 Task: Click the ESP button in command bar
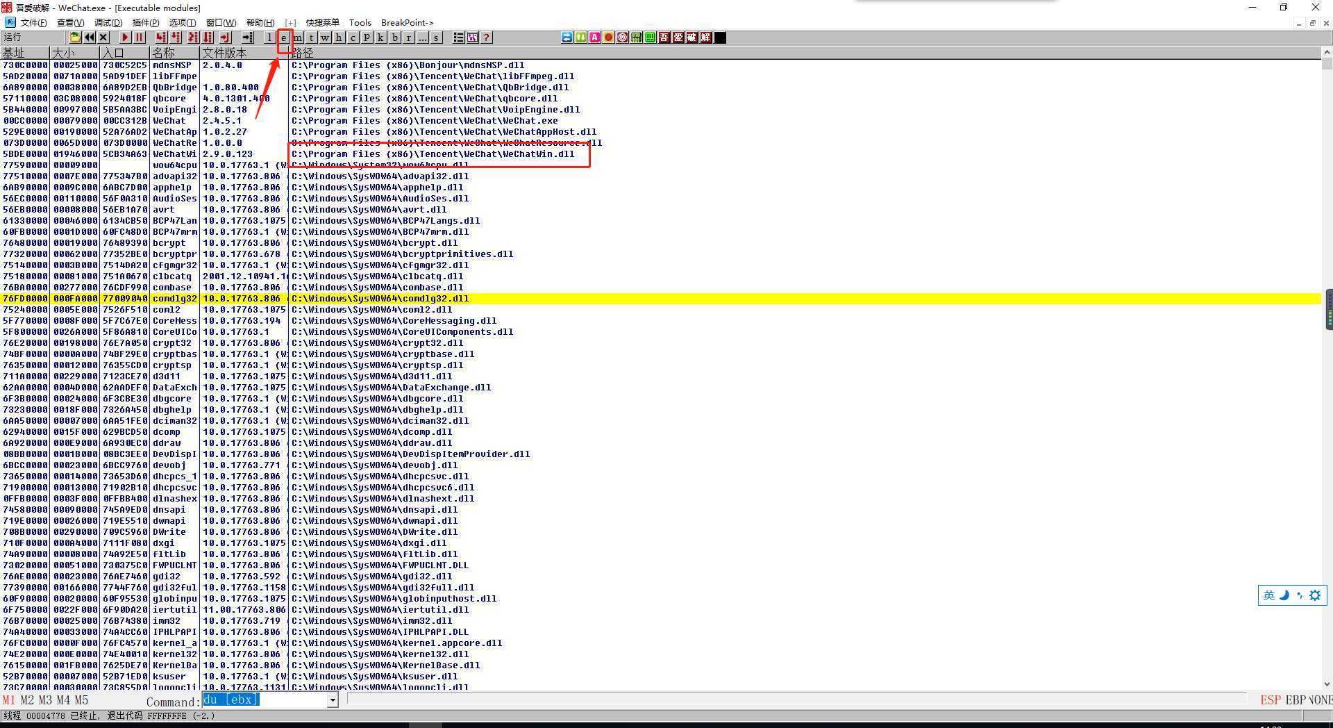point(1271,700)
